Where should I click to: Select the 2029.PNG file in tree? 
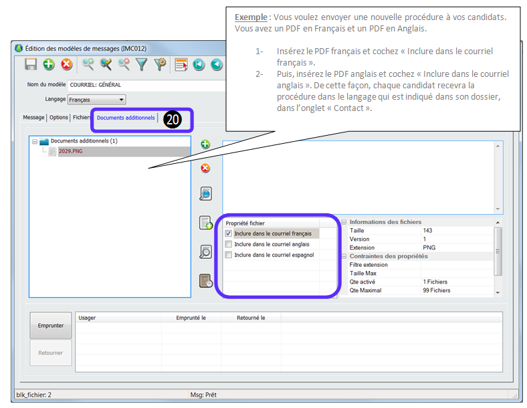(x=70, y=151)
